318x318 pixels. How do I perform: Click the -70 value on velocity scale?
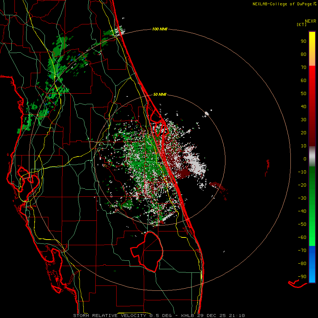pyautogui.click(x=302, y=251)
